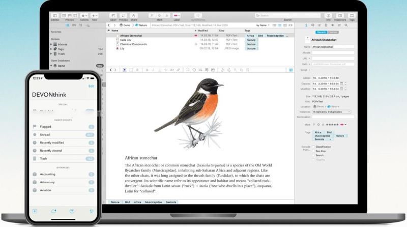This screenshot has height=227, width=407.
Task: Expand the Trash in sidebar
Action: coord(51,54)
